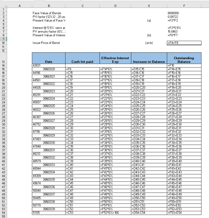The image size is (209, 218).
Task: Select the cell with formula =F33+E34
Action: [184, 139]
